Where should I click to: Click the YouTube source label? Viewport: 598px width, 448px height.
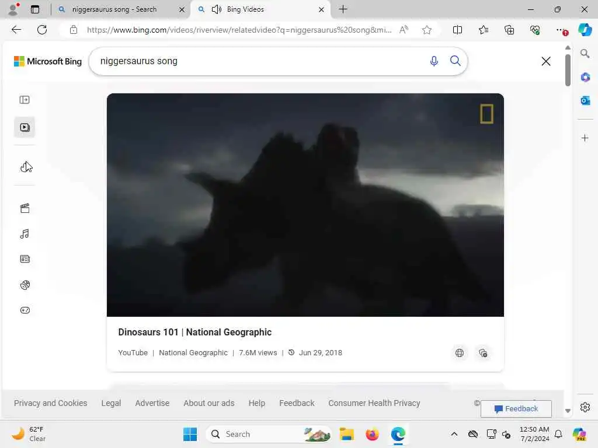[x=133, y=353]
